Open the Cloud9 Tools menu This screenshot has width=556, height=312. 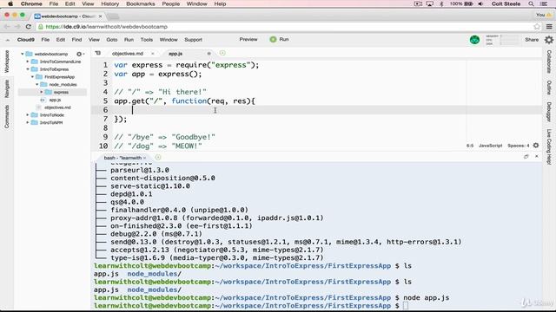pyautogui.click(x=147, y=40)
